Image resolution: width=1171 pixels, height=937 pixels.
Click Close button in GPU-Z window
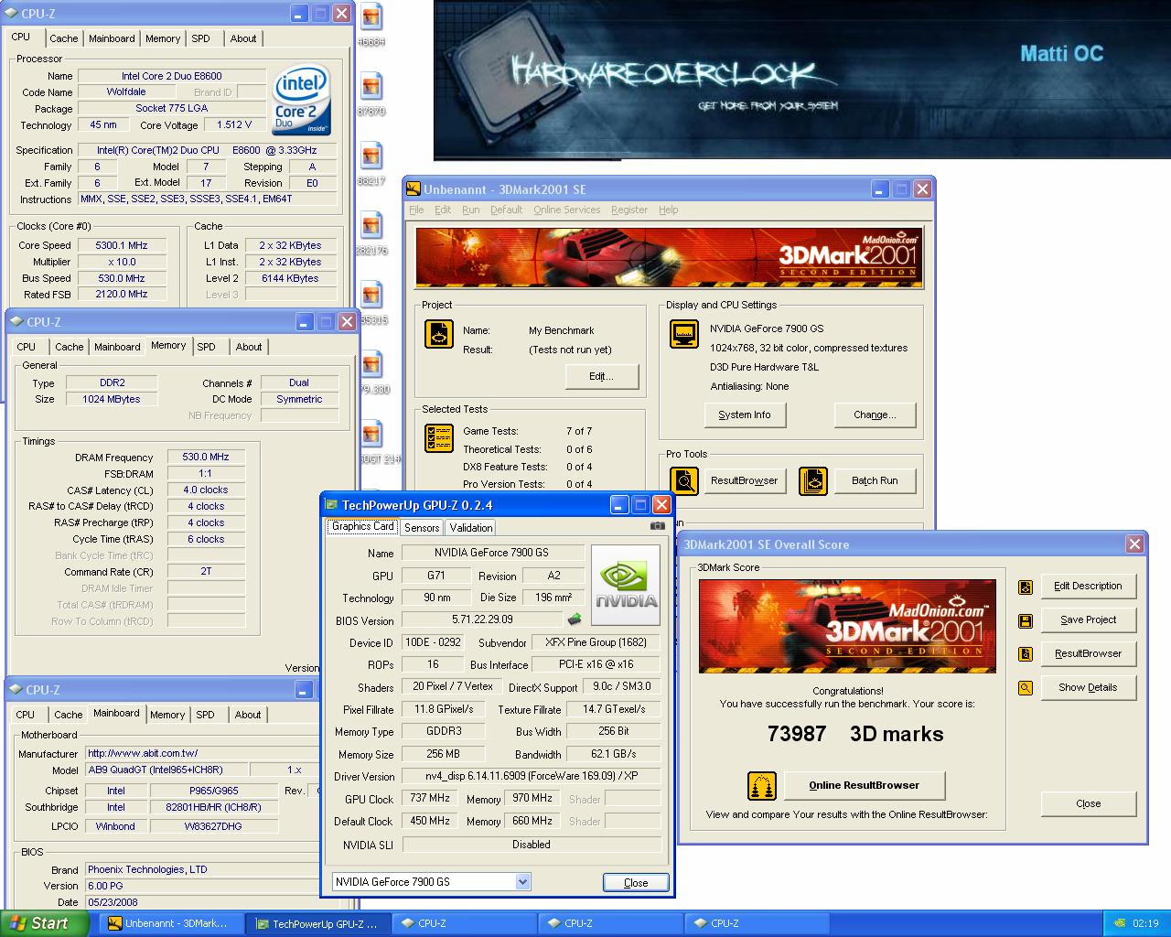tap(636, 883)
